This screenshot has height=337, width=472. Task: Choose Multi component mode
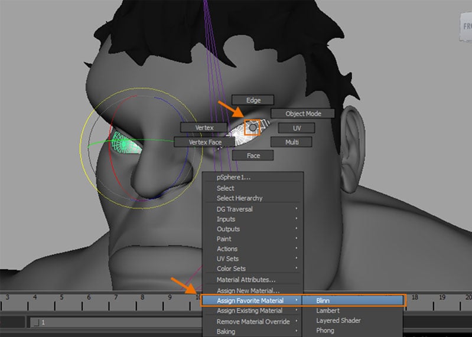click(291, 142)
